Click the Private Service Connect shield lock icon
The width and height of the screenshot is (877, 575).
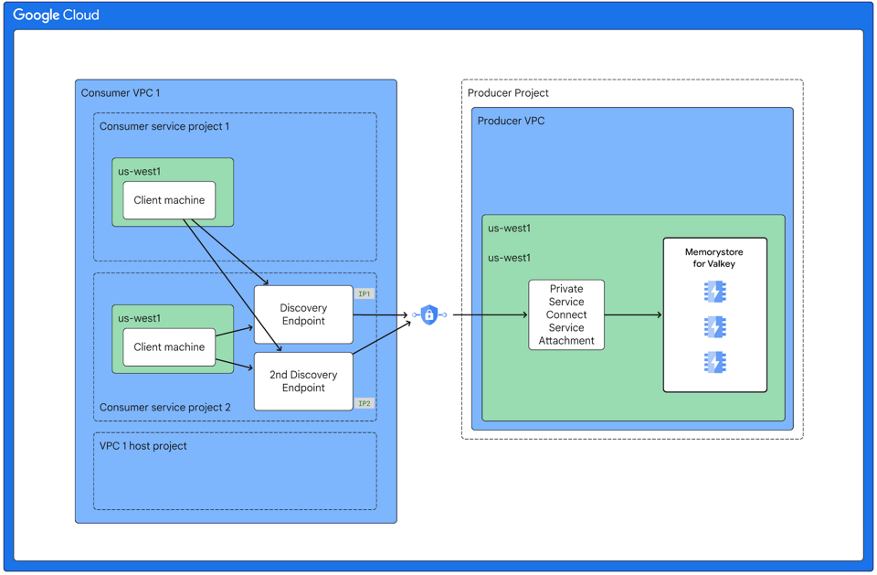click(x=429, y=314)
